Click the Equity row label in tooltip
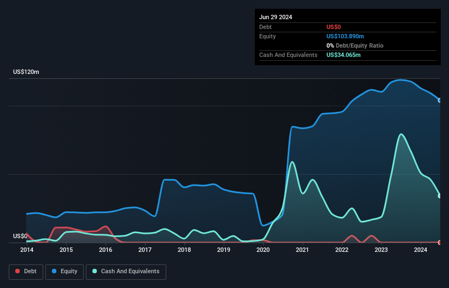 click(267, 36)
